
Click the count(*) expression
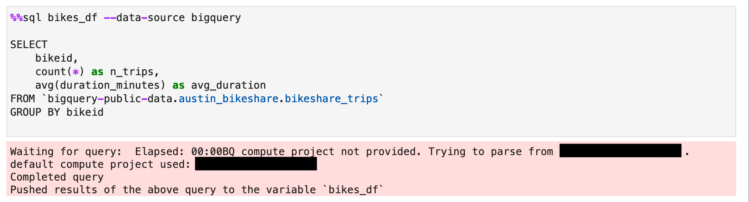60,72
